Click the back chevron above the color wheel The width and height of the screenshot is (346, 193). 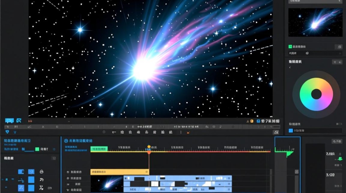tap(290, 67)
